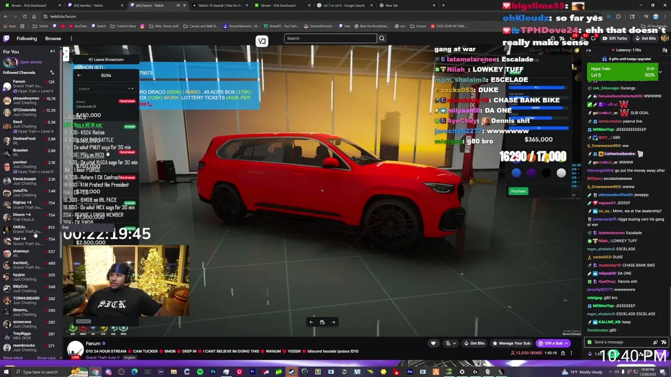Collapse the For You sidebar
Image resolution: width=671 pixels, height=377 pixels.
(x=52, y=51)
